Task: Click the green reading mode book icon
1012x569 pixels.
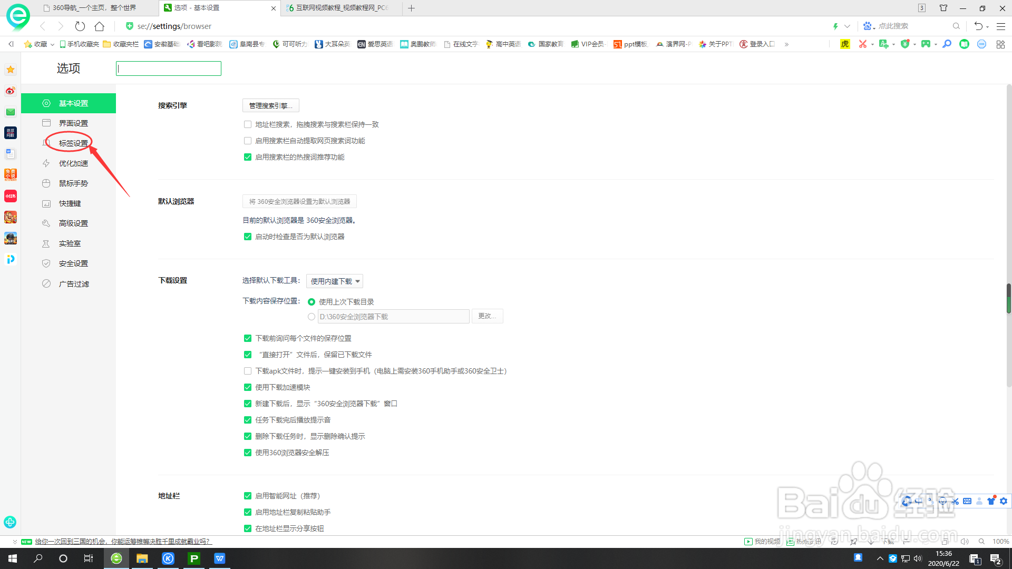Action: (965, 44)
